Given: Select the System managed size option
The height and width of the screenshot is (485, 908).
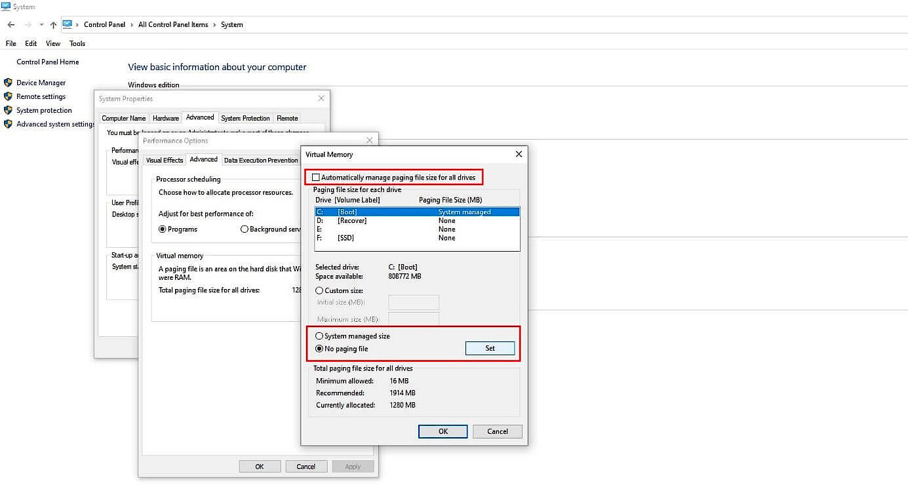Looking at the screenshot, I should [319, 336].
